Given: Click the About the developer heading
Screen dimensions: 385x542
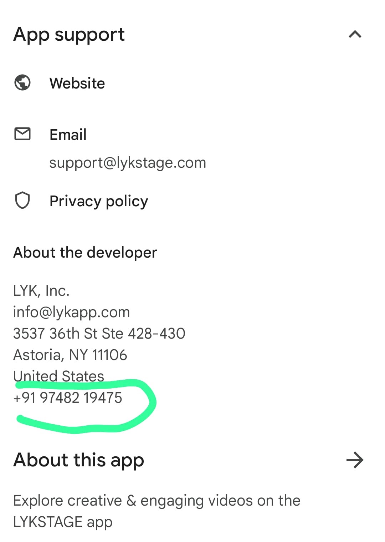Looking at the screenshot, I should coord(85,253).
